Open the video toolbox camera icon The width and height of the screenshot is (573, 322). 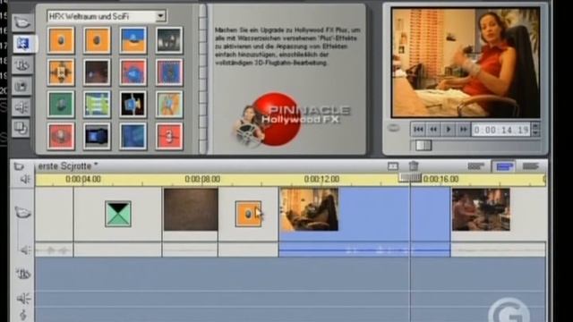[x=19, y=166]
